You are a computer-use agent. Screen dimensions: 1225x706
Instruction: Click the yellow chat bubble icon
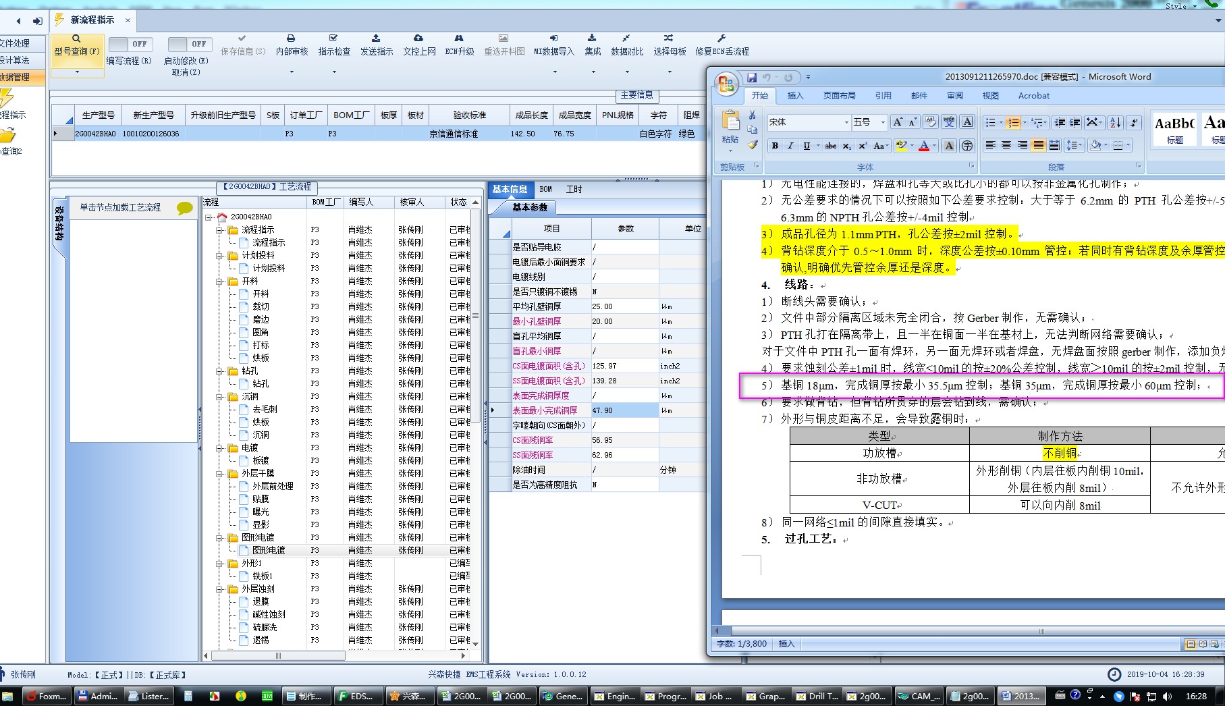pyautogui.click(x=184, y=209)
